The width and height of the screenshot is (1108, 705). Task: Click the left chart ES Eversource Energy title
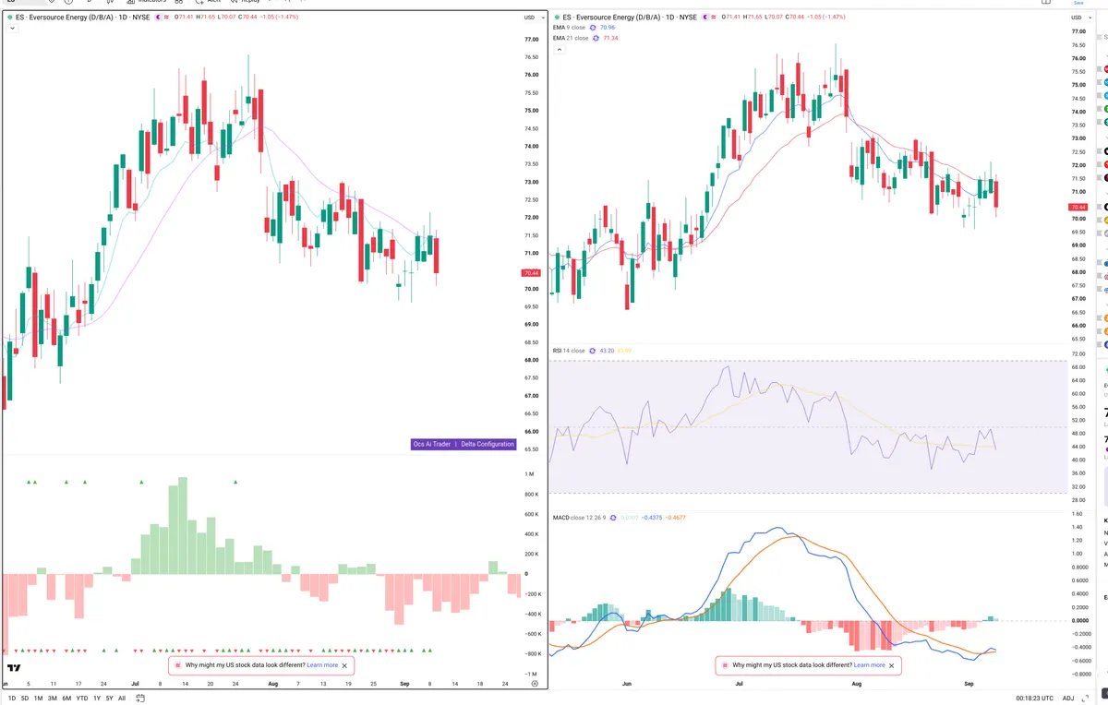pos(82,18)
